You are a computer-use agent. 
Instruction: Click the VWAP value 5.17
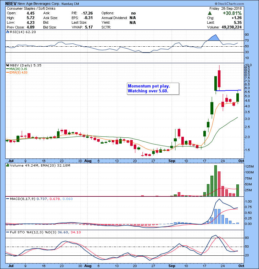pos(89,27)
